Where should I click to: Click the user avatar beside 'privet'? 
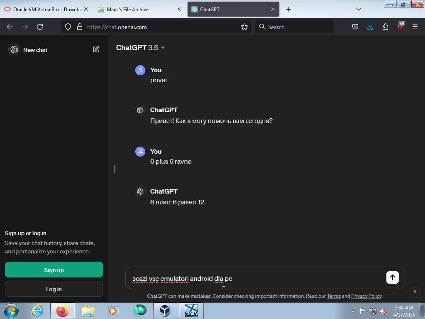(x=140, y=70)
